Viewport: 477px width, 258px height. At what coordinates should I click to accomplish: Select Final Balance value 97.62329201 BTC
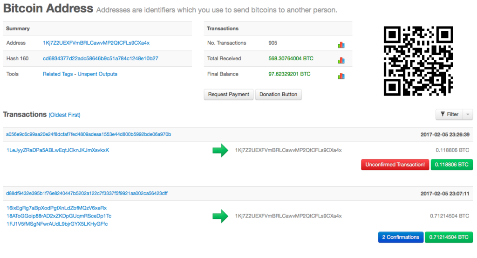click(x=289, y=74)
